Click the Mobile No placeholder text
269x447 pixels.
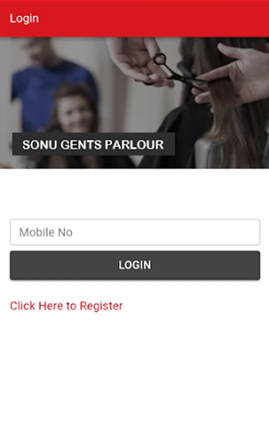pyautogui.click(x=46, y=232)
